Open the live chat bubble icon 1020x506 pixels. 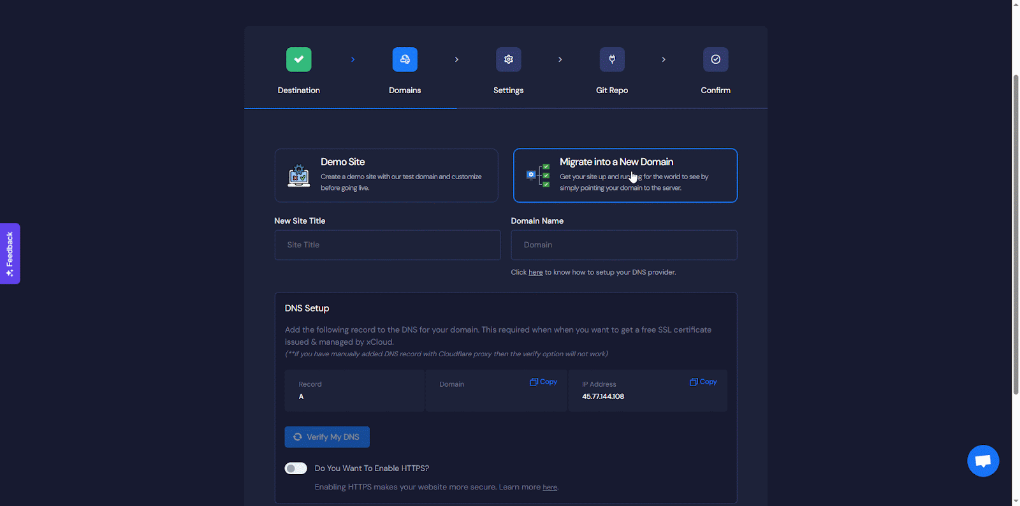pos(983,461)
